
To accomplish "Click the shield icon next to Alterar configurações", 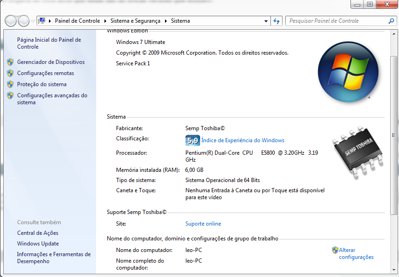I will pos(335,250).
